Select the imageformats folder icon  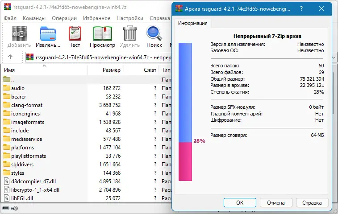tap(7, 122)
